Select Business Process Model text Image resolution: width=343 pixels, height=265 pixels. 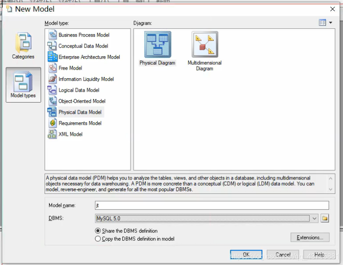click(84, 35)
